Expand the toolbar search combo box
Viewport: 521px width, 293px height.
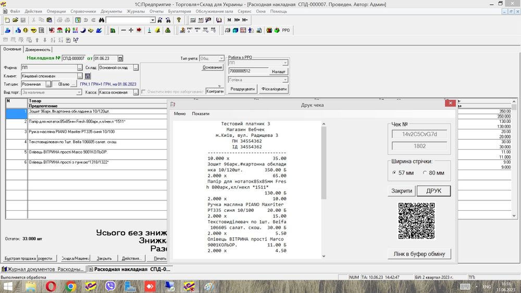(153, 20)
